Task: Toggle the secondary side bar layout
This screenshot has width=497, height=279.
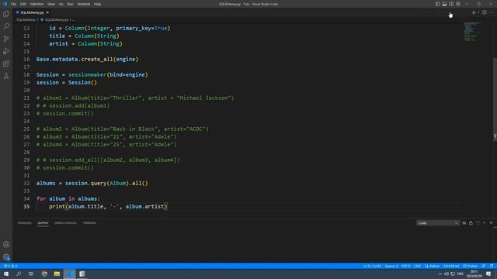Action: coord(451,4)
